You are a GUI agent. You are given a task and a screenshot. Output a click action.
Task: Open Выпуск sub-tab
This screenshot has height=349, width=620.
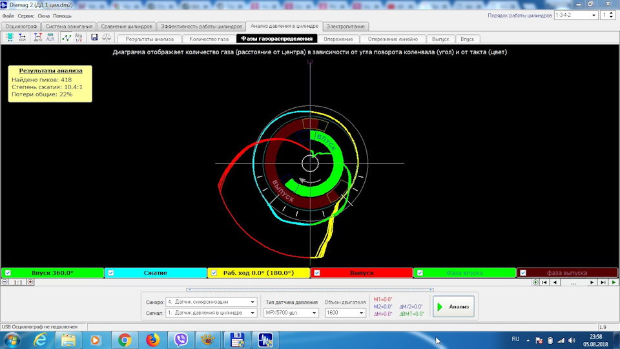click(x=440, y=39)
